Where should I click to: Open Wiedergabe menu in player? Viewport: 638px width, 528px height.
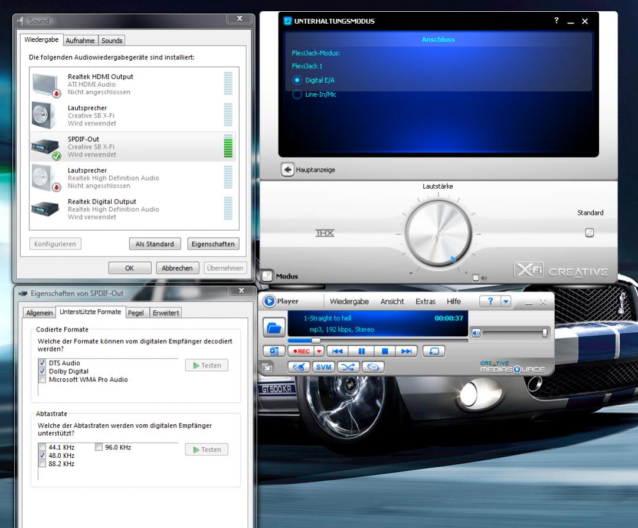click(x=349, y=301)
